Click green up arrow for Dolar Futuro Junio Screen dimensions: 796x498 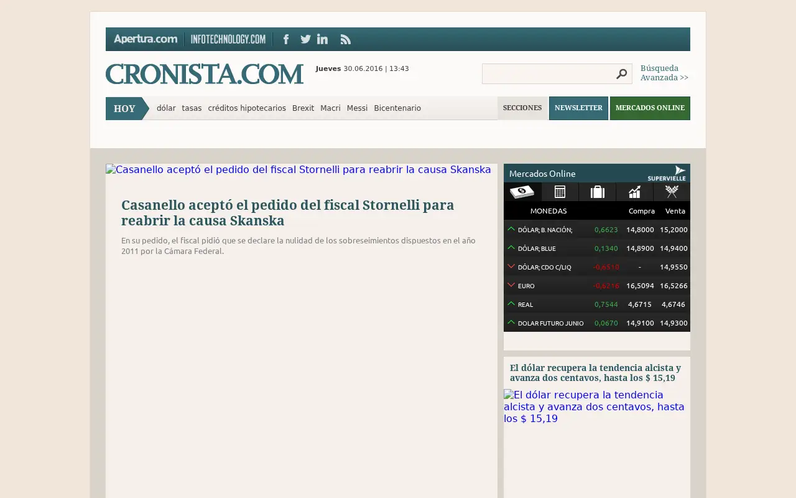click(511, 322)
